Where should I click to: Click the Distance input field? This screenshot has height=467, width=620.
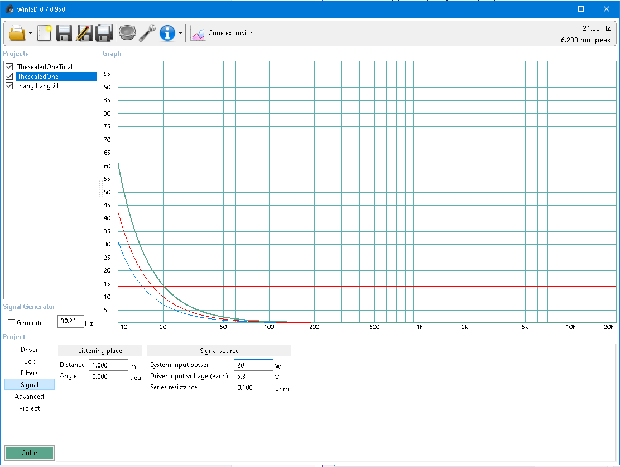[x=108, y=365]
